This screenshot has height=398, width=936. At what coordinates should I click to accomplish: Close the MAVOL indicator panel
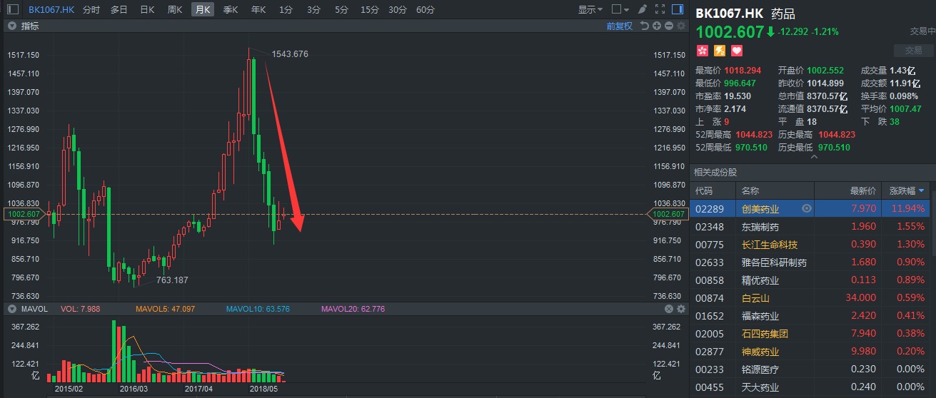coord(669,309)
